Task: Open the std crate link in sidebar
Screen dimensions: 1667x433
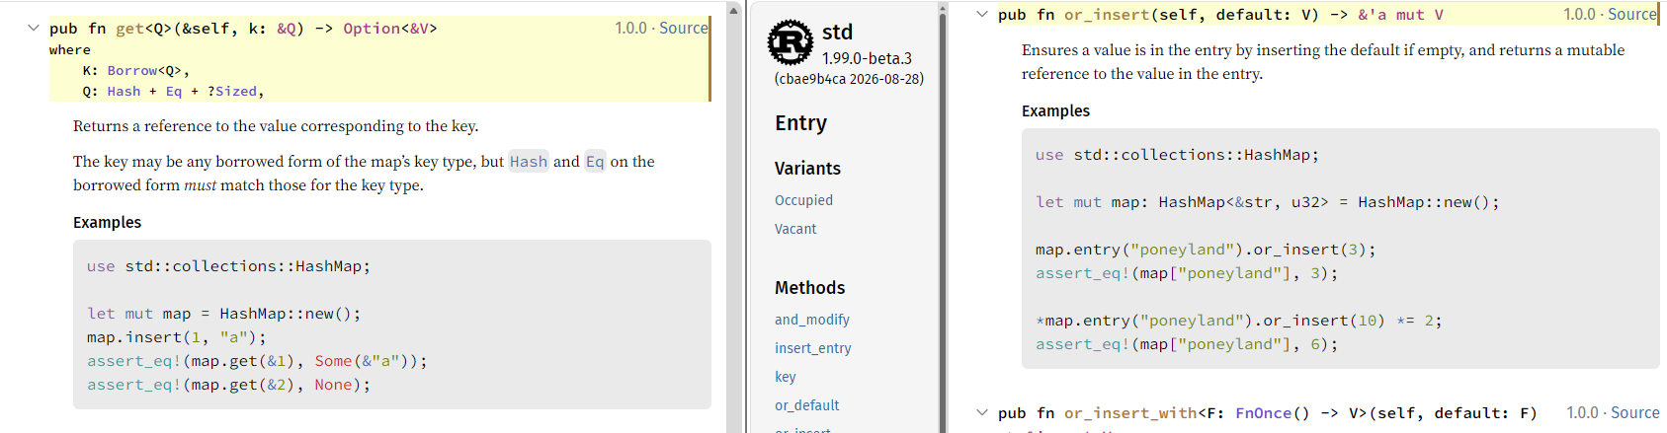Action: (x=837, y=33)
